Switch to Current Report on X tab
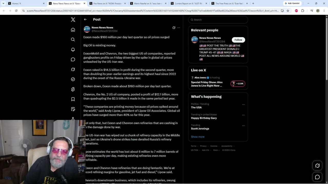 click(x=189, y=4)
